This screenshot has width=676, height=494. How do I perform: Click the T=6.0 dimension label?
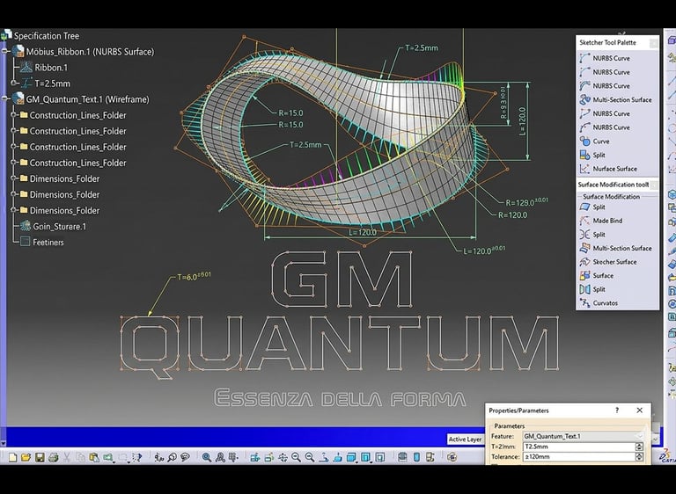[194, 276]
